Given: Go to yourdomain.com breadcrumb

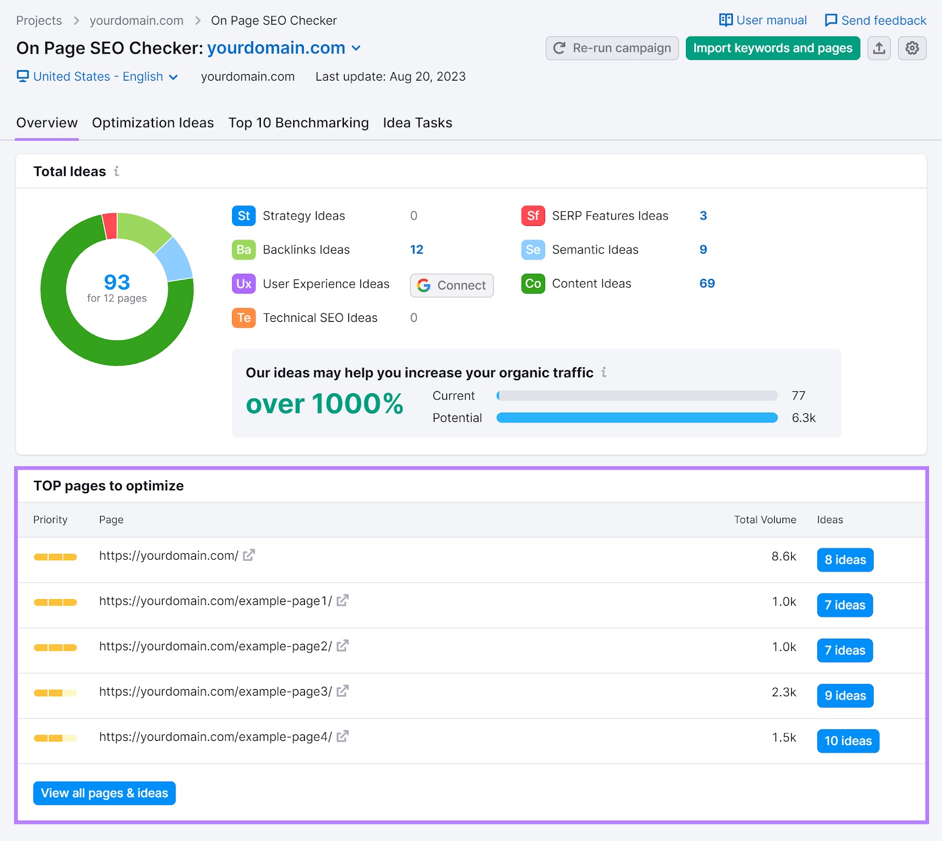Looking at the screenshot, I should click(137, 21).
